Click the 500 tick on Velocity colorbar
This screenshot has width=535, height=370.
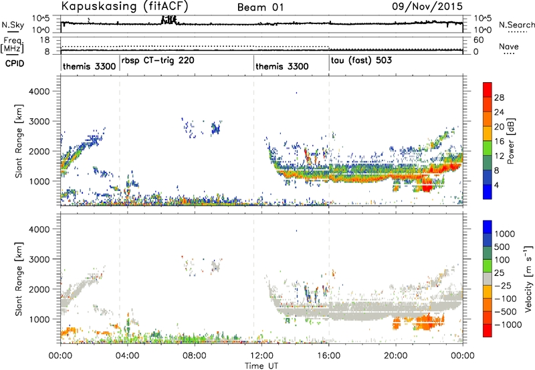(502, 247)
